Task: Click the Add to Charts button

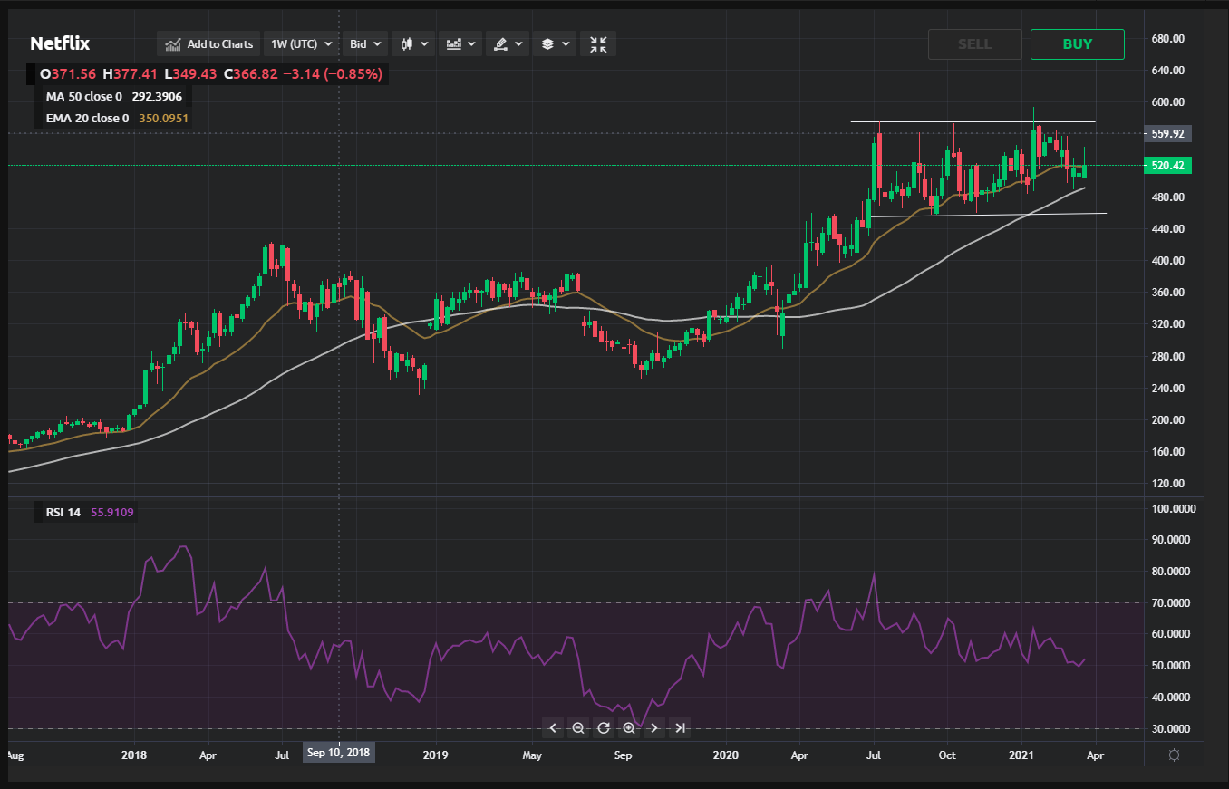Action: click(x=208, y=43)
